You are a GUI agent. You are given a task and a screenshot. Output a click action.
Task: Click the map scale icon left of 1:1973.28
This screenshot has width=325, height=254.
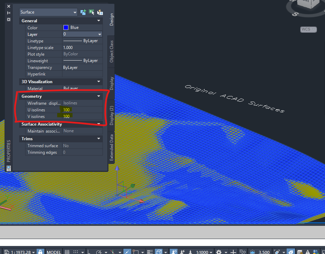point(7,252)
